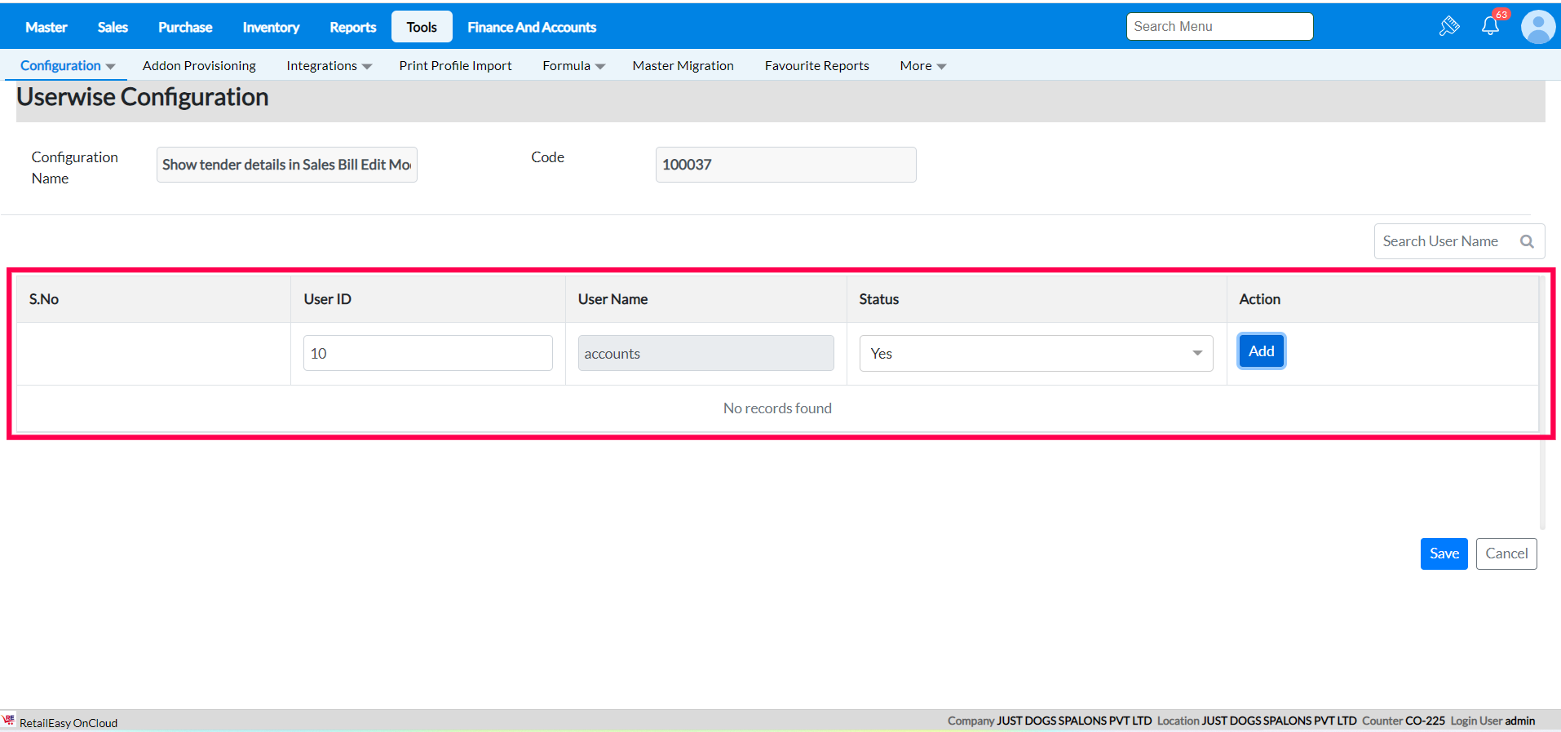Image resolution: width=1561 pixels, height=732 pixels.
Task: Save the userwise configuration
Action: coord(1444,553)
